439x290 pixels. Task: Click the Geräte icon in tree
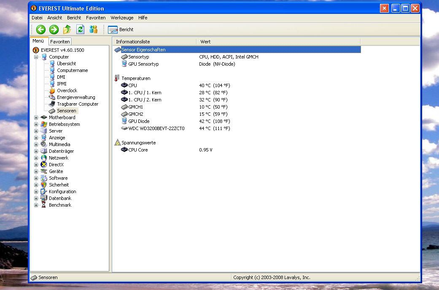coord(44,171)
